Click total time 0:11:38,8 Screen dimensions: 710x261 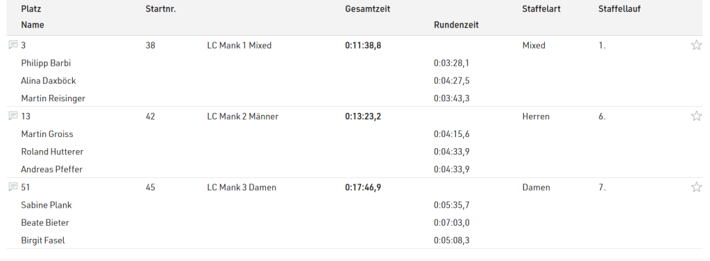(363, 45)
